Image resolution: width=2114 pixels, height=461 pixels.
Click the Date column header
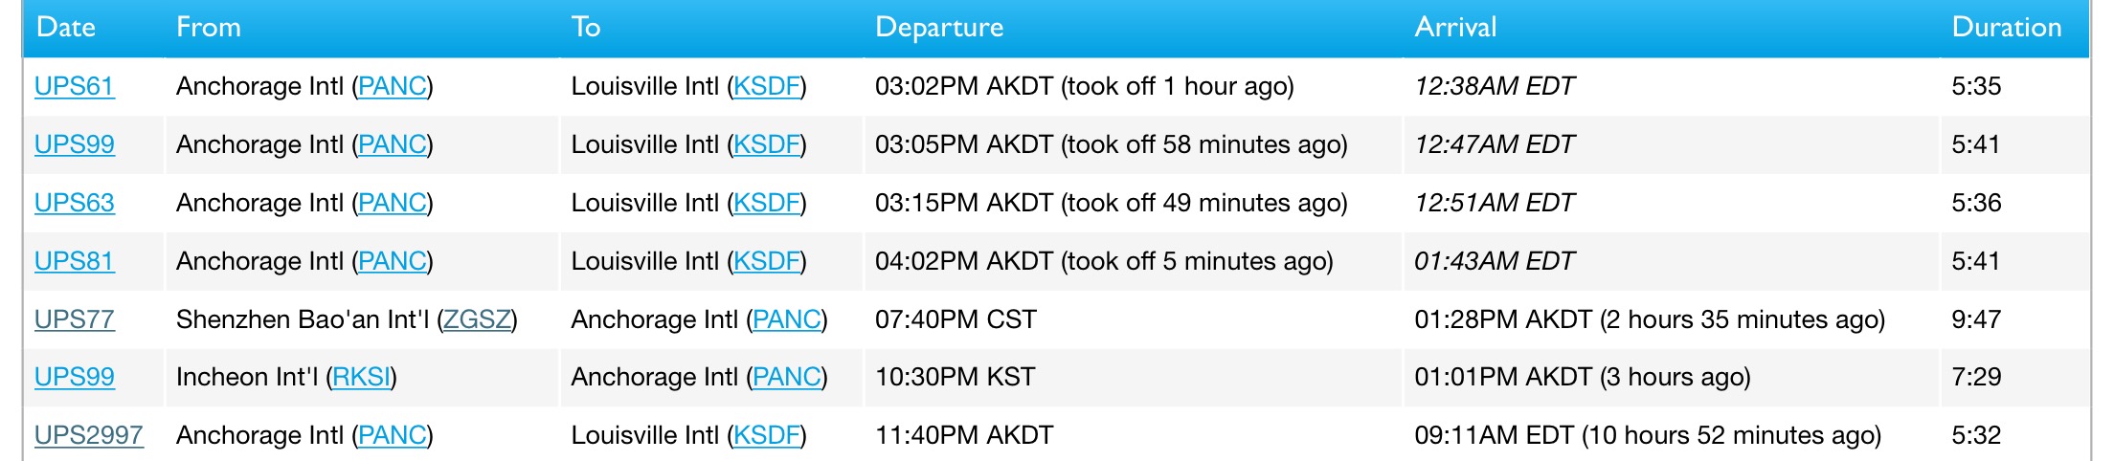coord(66,27)
